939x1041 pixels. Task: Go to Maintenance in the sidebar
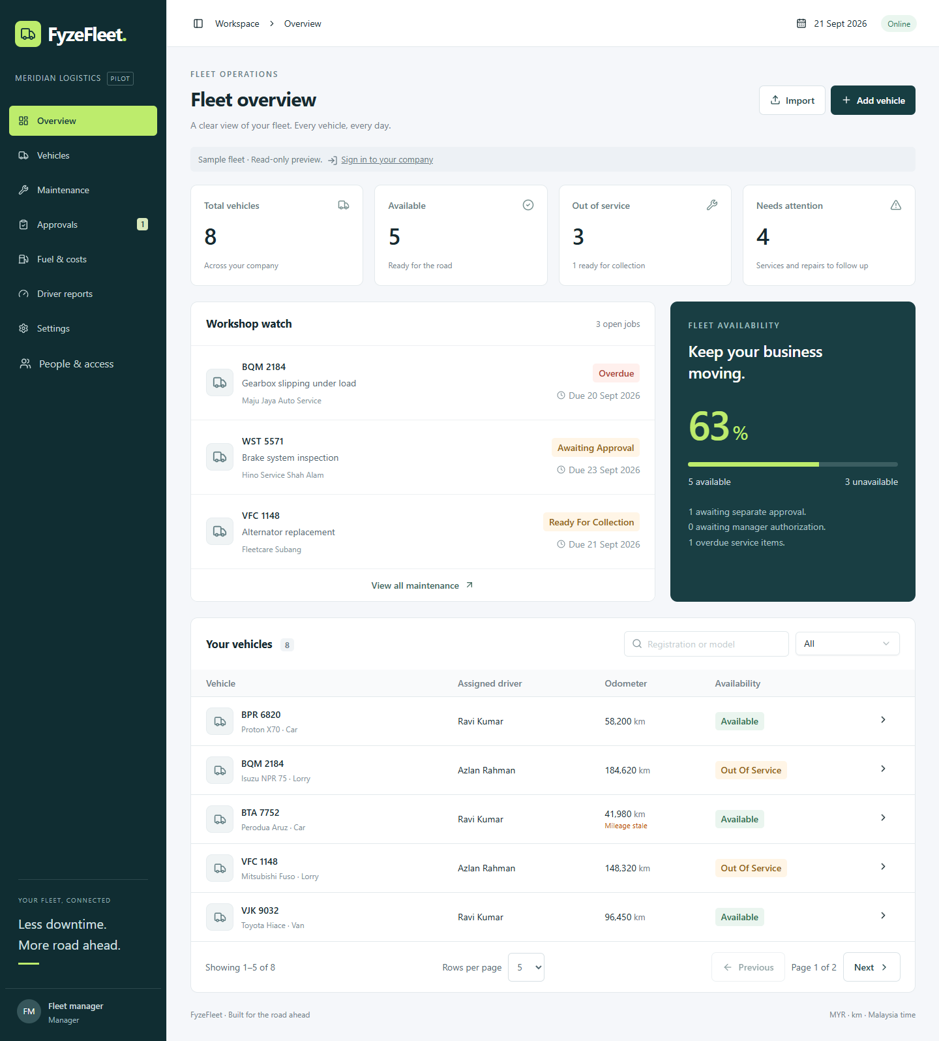(83, 190)
